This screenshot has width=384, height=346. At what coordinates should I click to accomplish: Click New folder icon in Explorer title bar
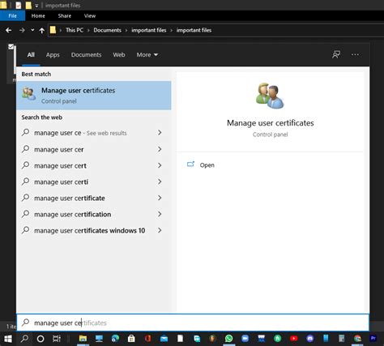(28, 5)
